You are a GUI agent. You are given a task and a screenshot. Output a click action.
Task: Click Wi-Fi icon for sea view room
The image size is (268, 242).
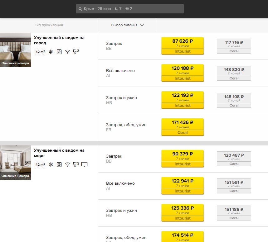(67, 164)
